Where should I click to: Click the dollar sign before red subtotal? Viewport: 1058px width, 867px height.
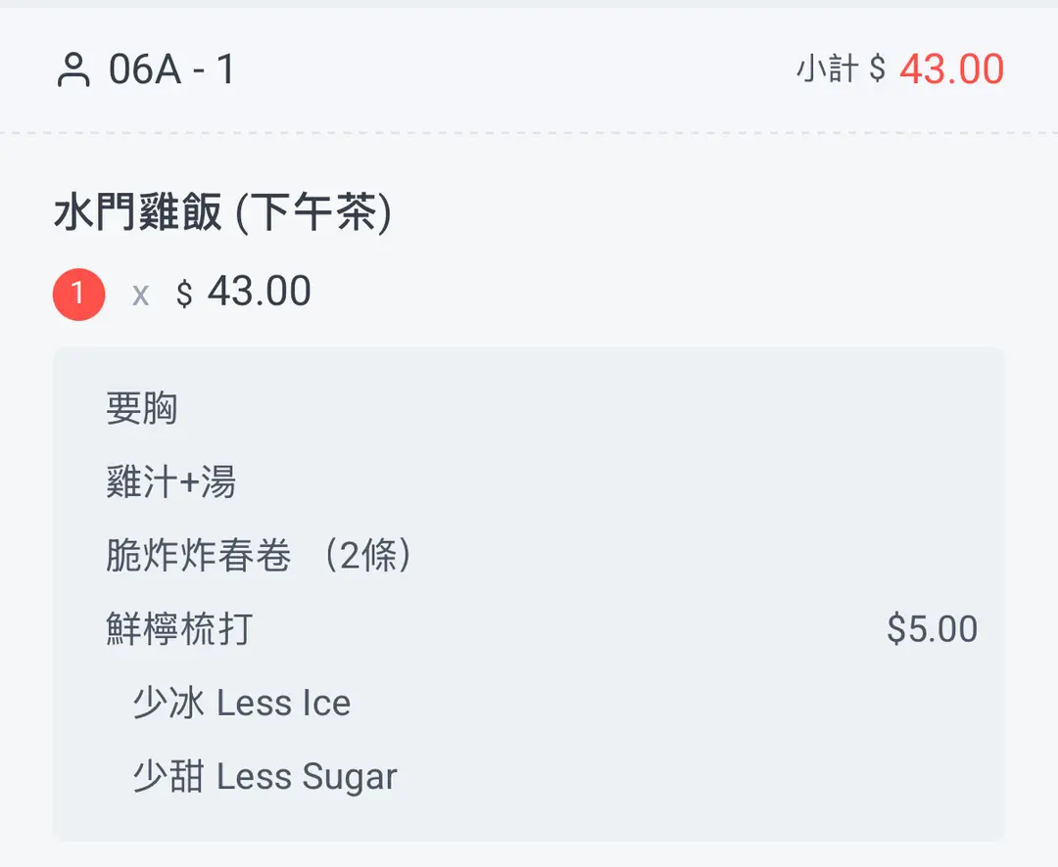878,70
